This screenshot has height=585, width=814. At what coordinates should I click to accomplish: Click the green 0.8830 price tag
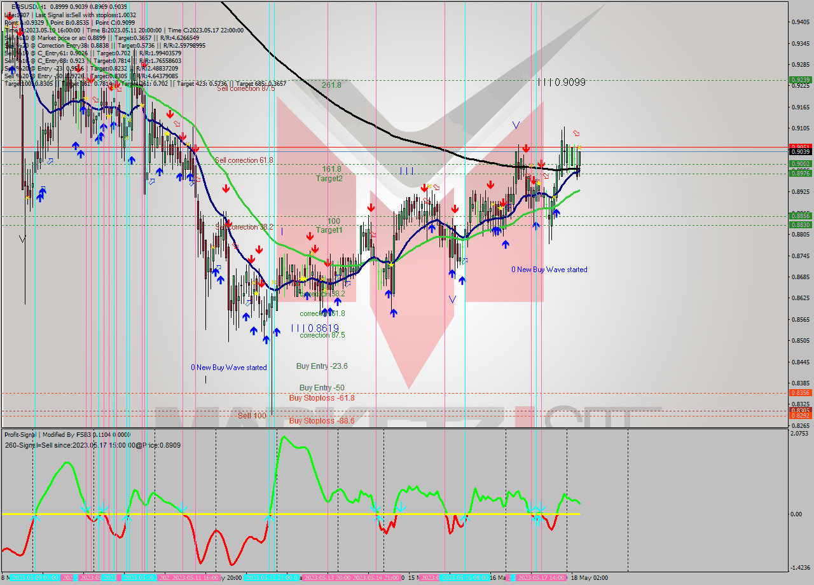click(800, 224)
